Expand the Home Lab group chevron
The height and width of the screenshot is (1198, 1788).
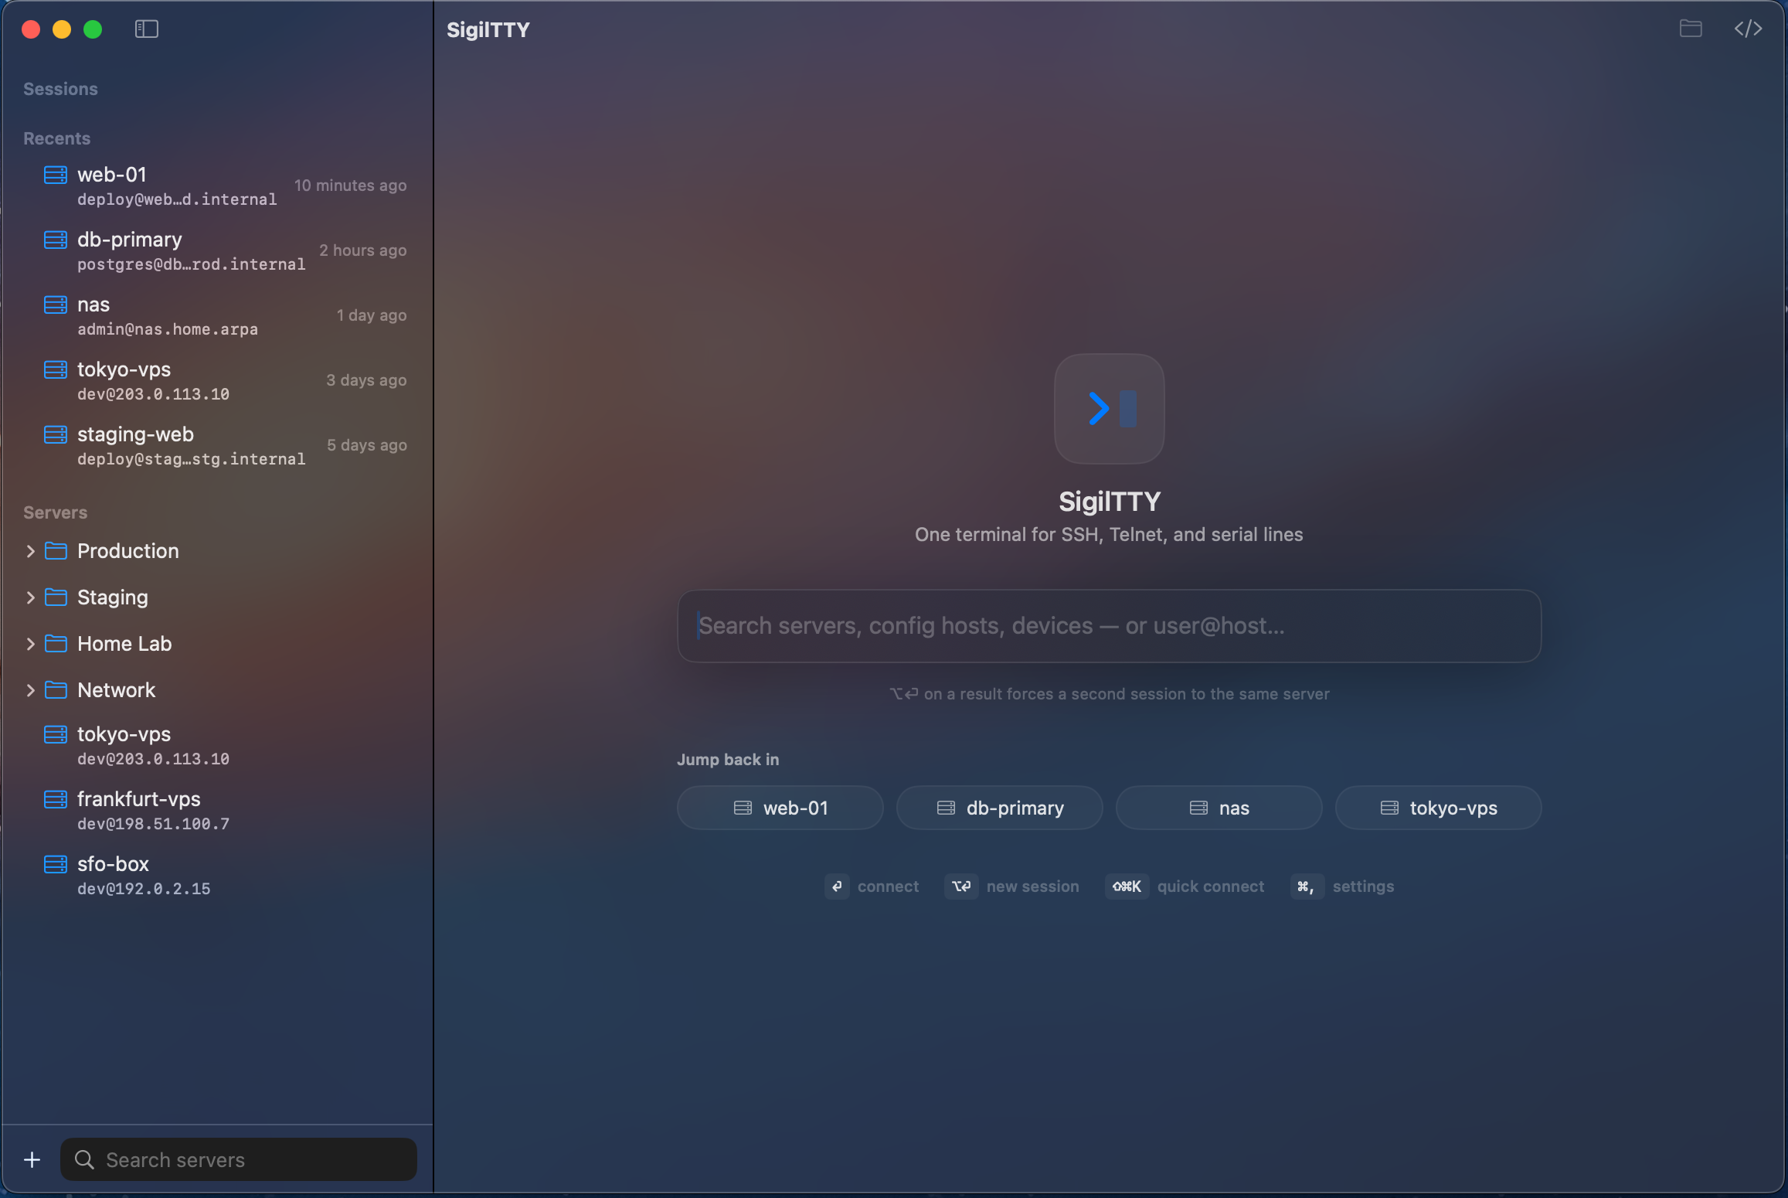tap(30, 644)
